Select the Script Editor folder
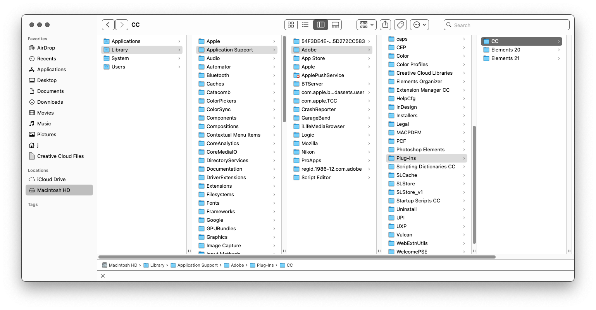Image resolution: width=596 pixels, height=310 pixels. click(332, 178)
